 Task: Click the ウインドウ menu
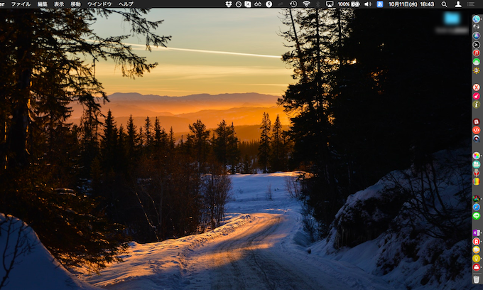99,4
